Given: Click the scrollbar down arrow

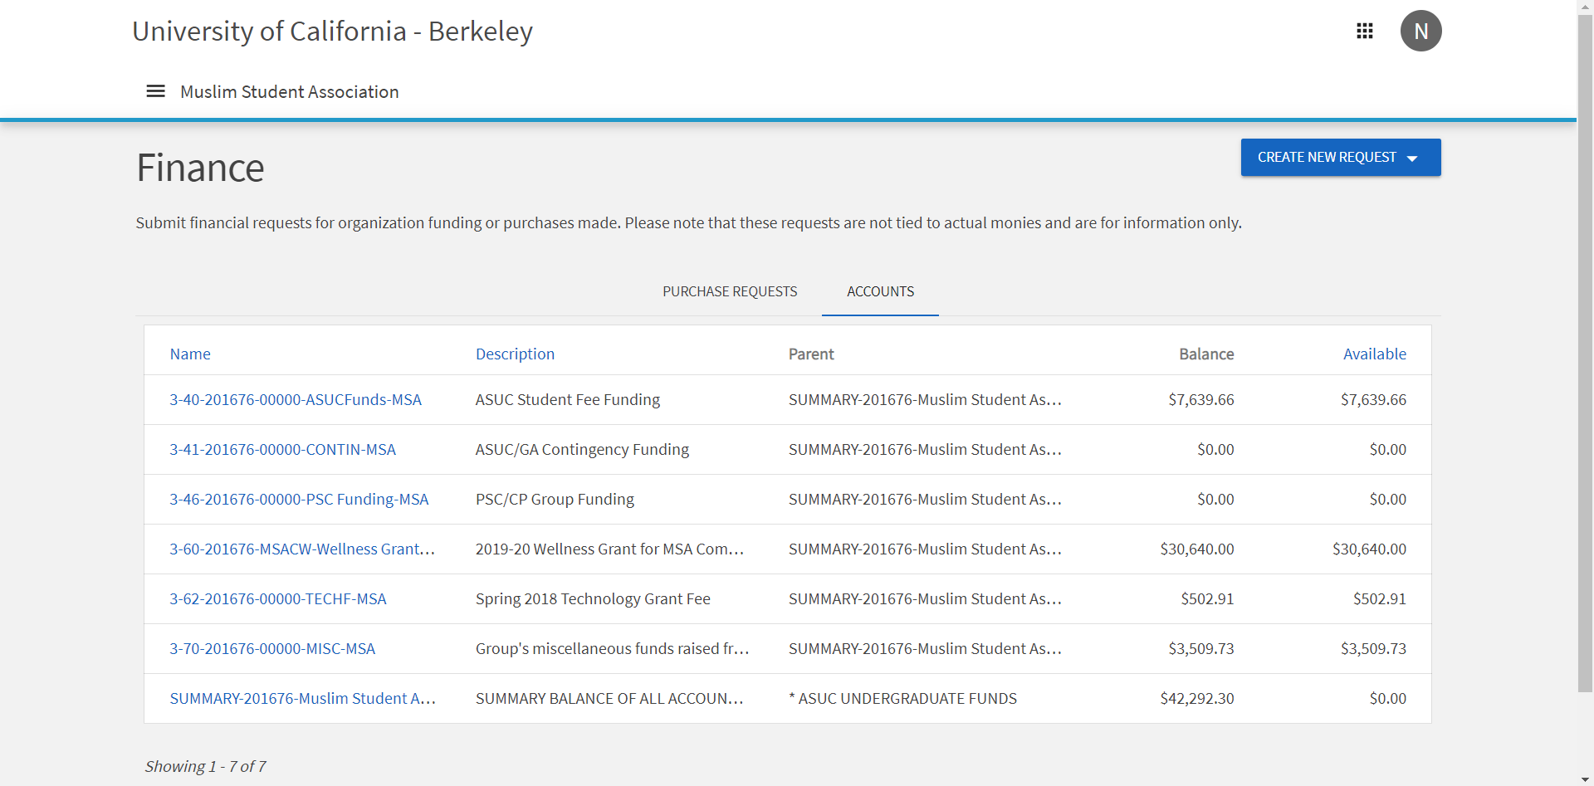Looking at the screenshot, I should click(1586, 779).
